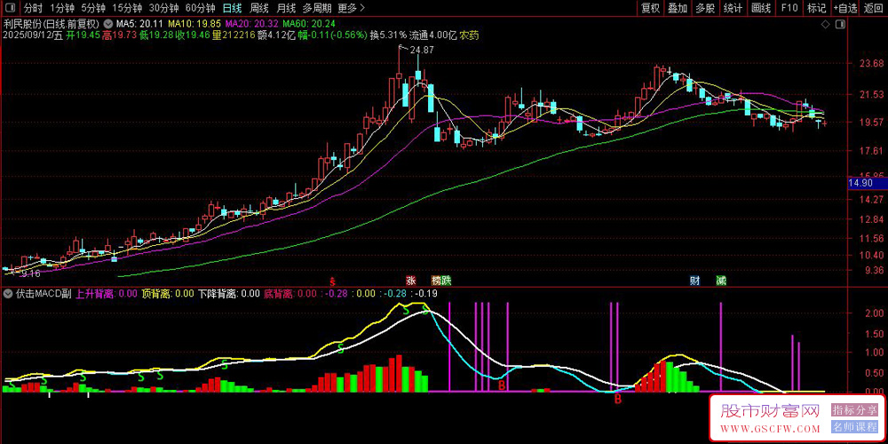Open the dropdown beside 利民股份(日线.前复权)

click(x=107, y=24)
